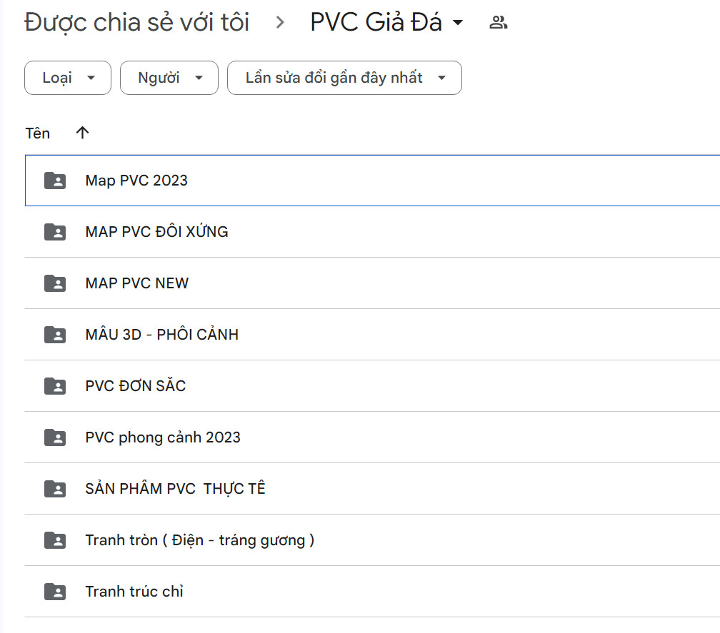Click the folder icon beside PVC ĐƠN SẮC
The image size is (720, 633).
point(55,386)
